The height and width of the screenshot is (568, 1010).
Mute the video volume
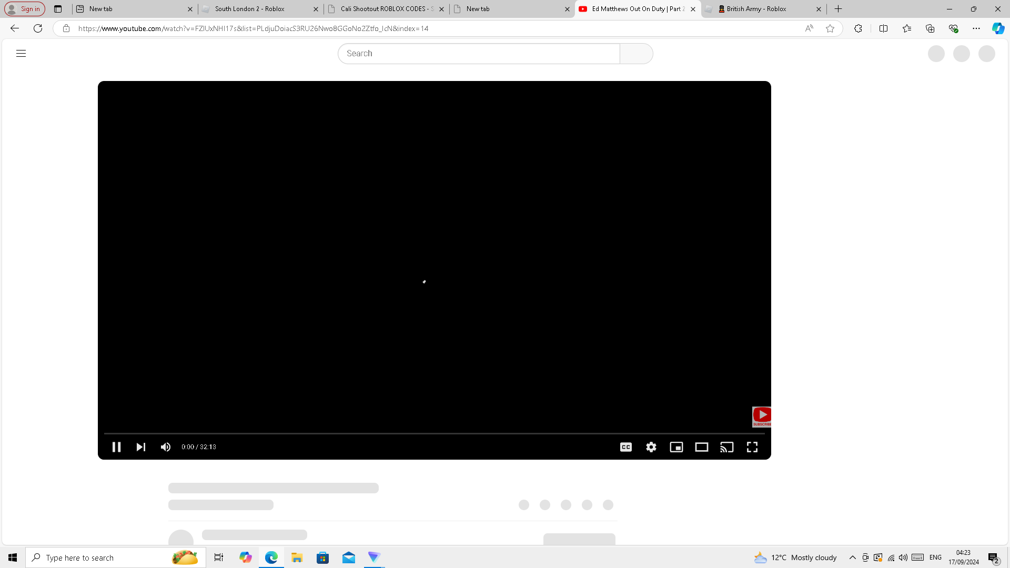click(166, 447)
